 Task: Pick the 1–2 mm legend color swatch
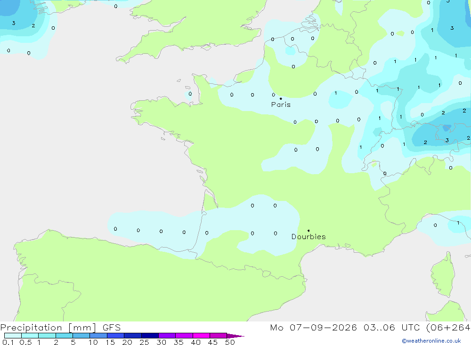point(47,336)
